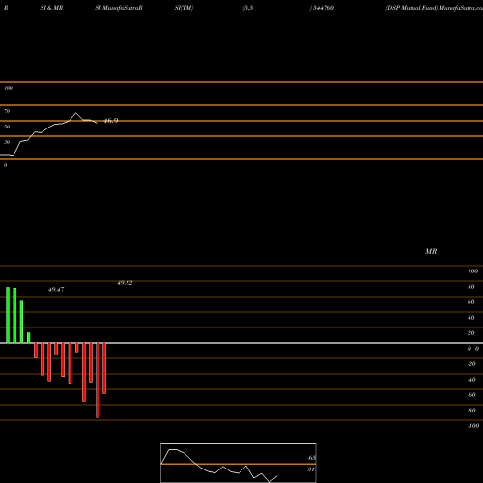Select the tallest green histogram bar

[x=8, y=315]
